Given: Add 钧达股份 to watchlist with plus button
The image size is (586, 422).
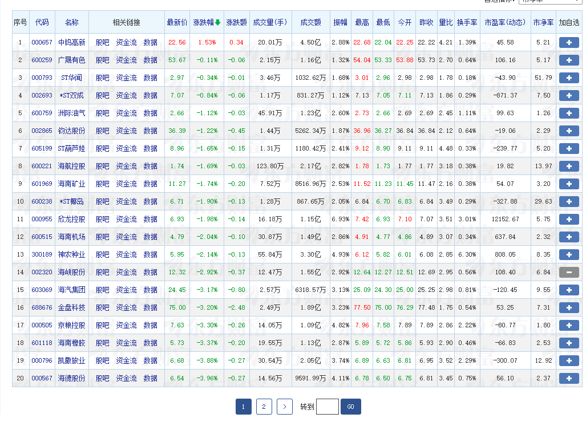Looking at the screenshot, I should coord(569,131).
